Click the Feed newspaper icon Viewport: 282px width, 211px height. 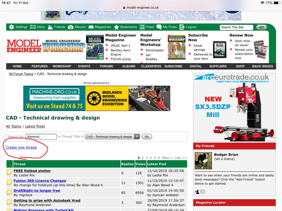point(142,27)
